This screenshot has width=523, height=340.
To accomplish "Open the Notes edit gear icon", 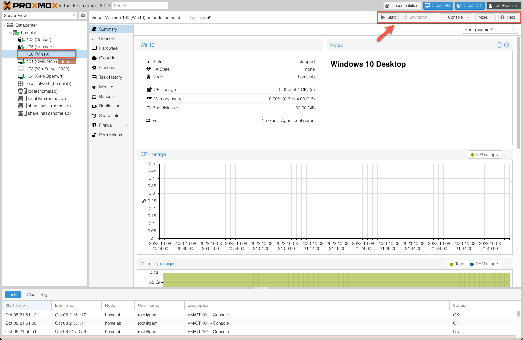I will click(x=507, y=45).
